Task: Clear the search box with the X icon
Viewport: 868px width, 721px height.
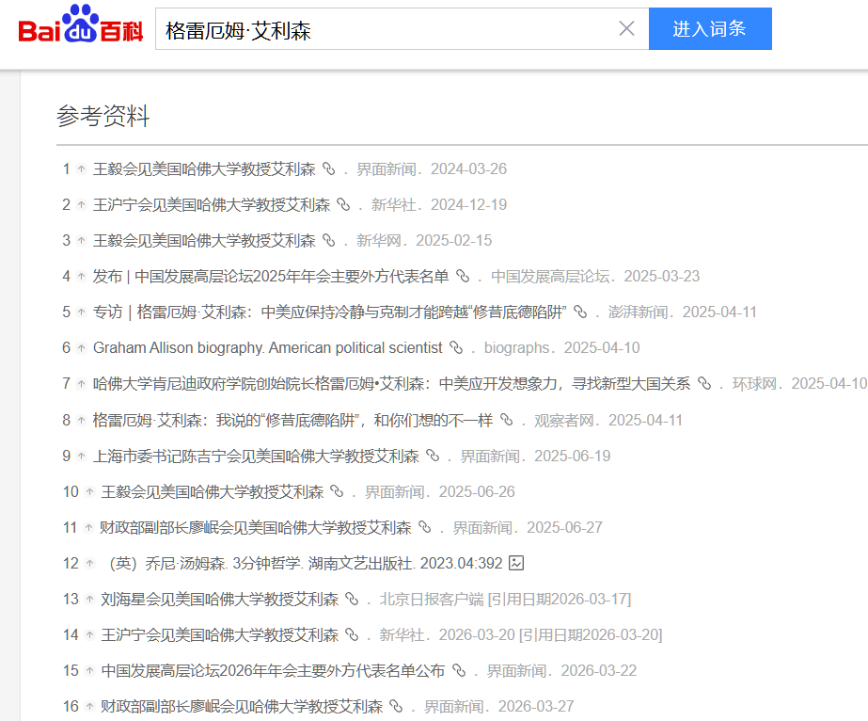Action: point(626,28)
